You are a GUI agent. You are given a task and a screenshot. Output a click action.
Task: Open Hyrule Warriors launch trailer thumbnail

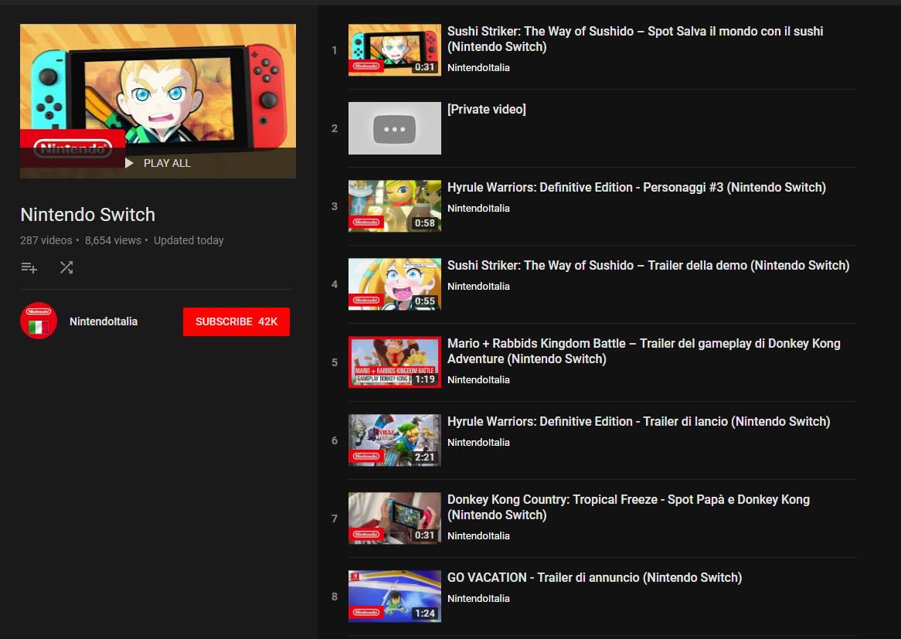pos(395,440)
